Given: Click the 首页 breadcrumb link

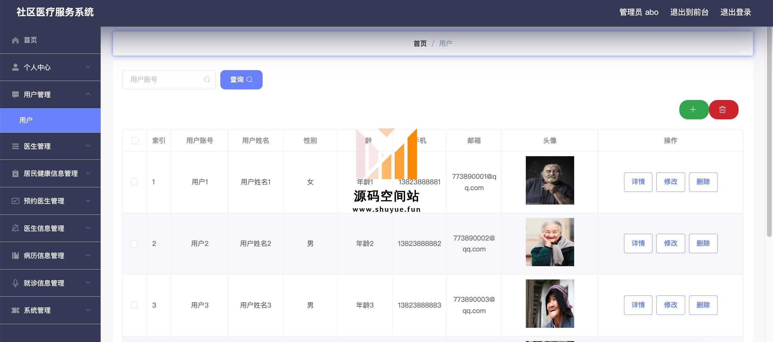Looking at the screenshot, I should (x=420, y=44).
